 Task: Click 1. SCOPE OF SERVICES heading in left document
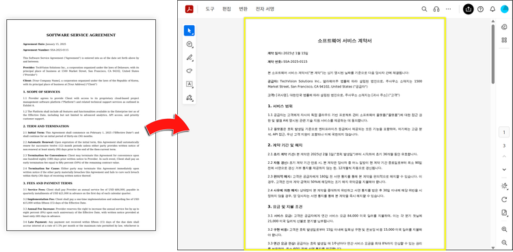42,92
